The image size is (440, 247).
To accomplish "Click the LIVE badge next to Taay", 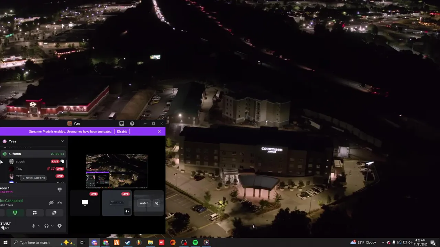I will pos(60,169).
